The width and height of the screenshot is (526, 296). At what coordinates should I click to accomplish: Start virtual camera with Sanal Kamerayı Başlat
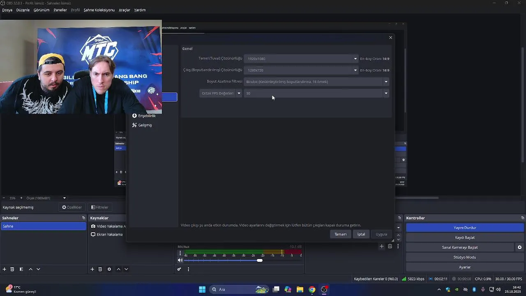coord(460,247)
